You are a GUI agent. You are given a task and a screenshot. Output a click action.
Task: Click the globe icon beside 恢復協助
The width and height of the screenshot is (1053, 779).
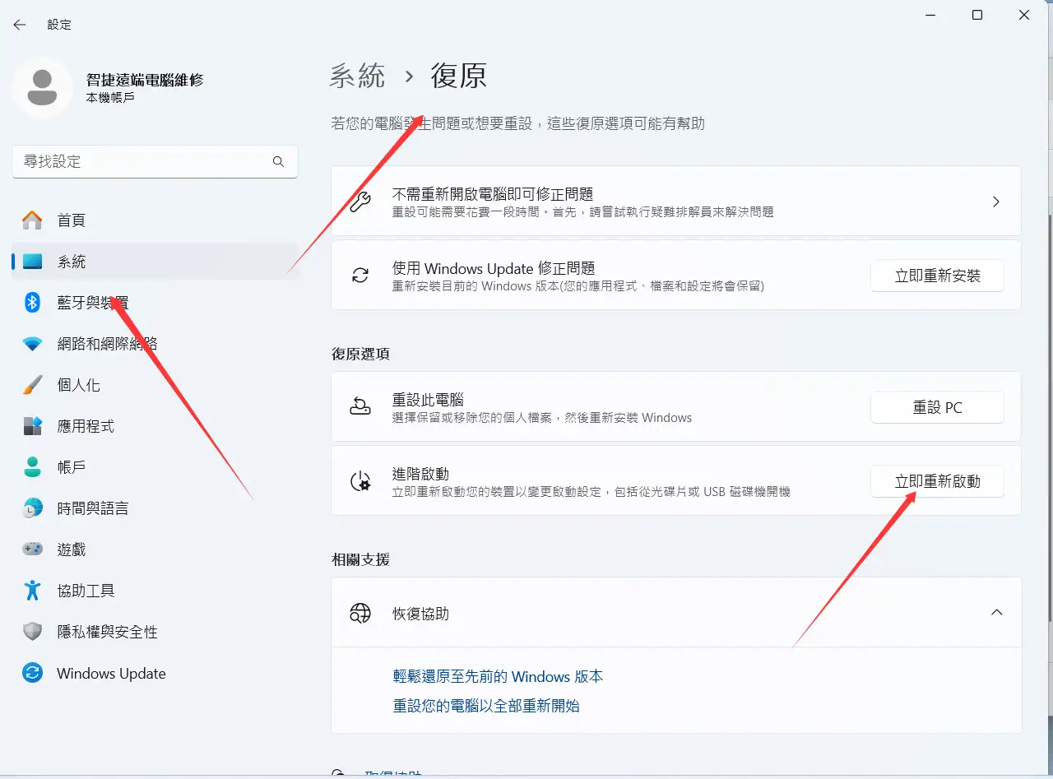360,613
